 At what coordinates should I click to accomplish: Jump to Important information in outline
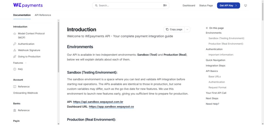click(221, 55)
